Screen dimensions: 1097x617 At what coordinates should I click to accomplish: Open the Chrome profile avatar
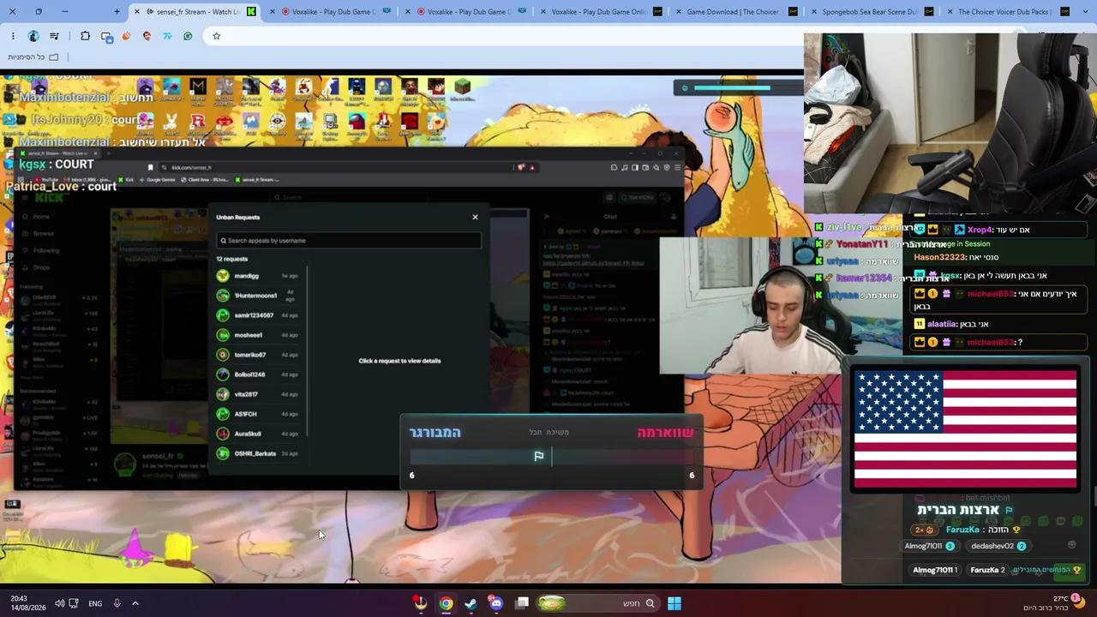point(33,36)
